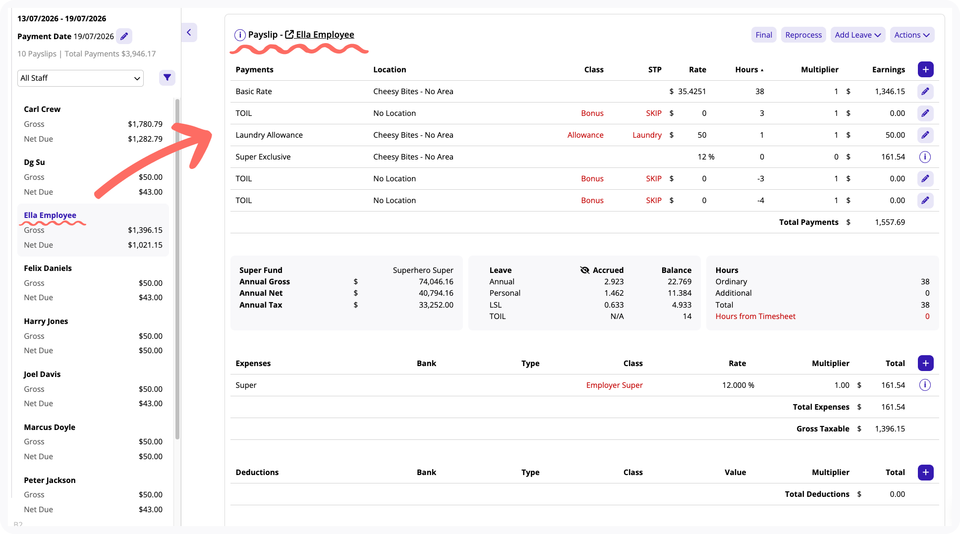The height and width of the screenshot is (534, 960).
Task: Click the Final button
Action: pos(764,35)
